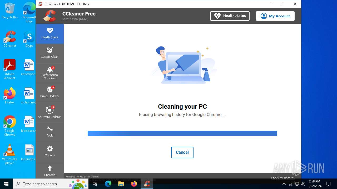Viewport: 337px width, 189px height.
Task: Select the Skype desktop shortcut
Action: (x=29, y=39)
